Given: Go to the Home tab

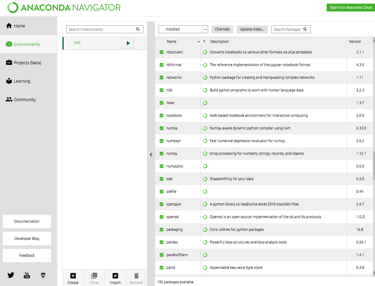Looking at the screenshot, I should (19, 26).
